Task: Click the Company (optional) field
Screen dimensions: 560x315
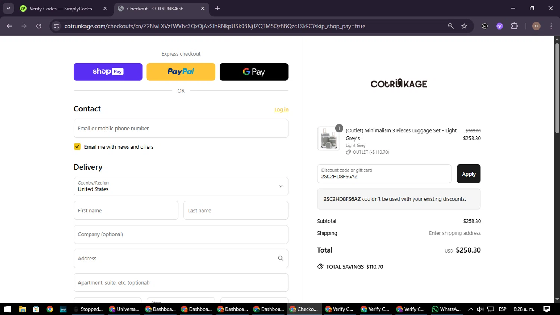Action: pyautogui.click(x=181, y=234)
